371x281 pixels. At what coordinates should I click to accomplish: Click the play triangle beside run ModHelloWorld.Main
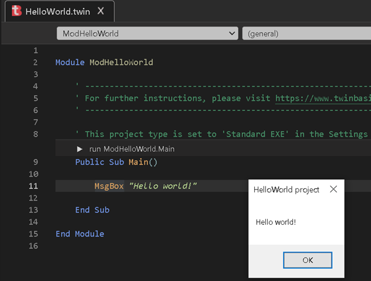tap(80, 149)
